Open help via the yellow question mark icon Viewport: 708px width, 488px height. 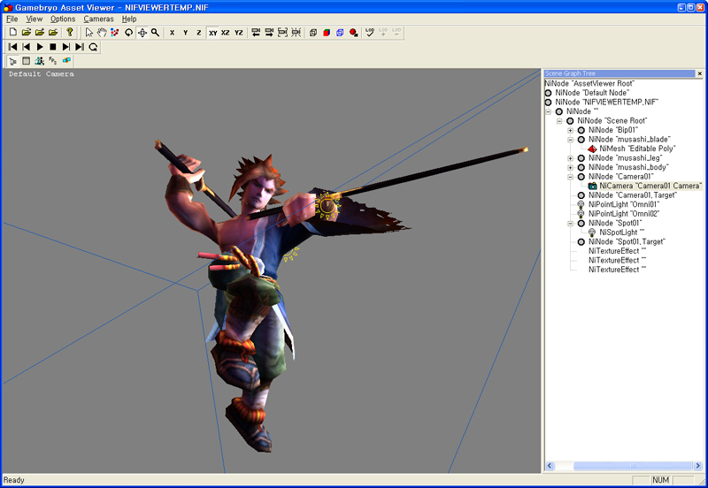tap(70, 33)
